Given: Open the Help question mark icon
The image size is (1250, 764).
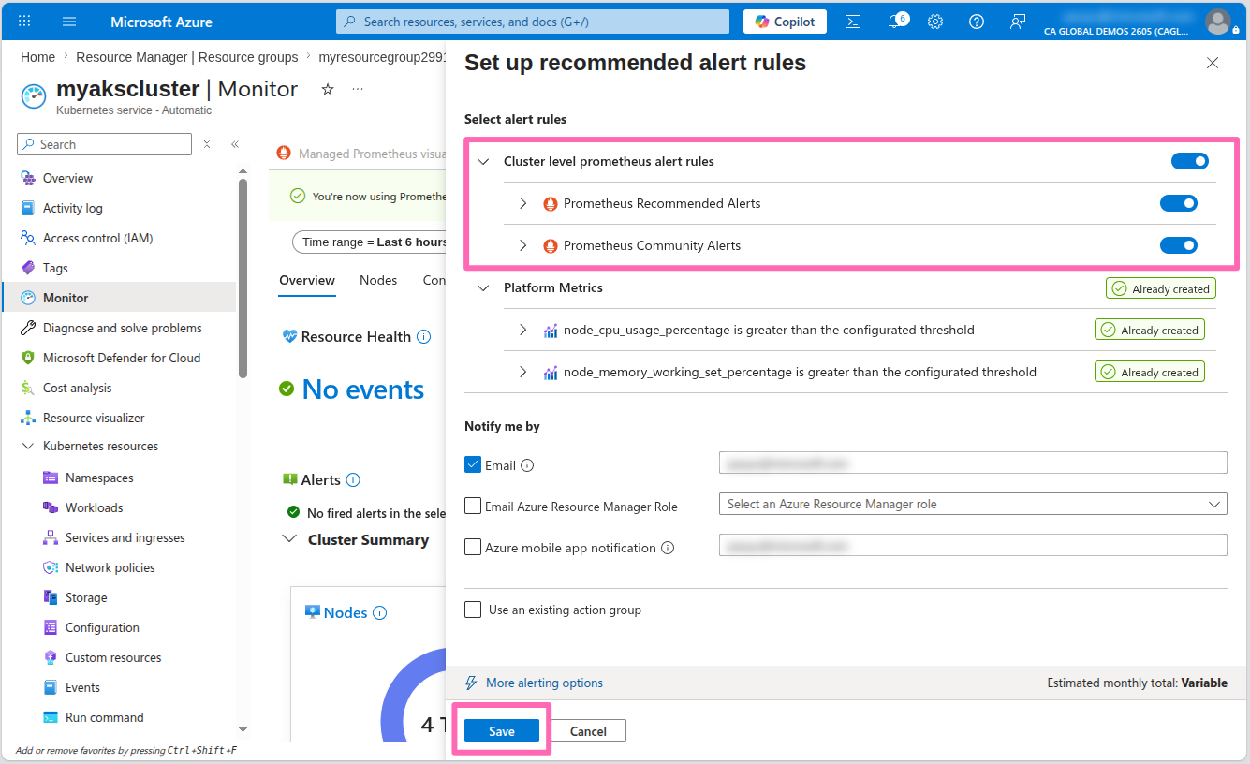Looking at the screenshot, I should pyautogui.click(x=977, y=22).
